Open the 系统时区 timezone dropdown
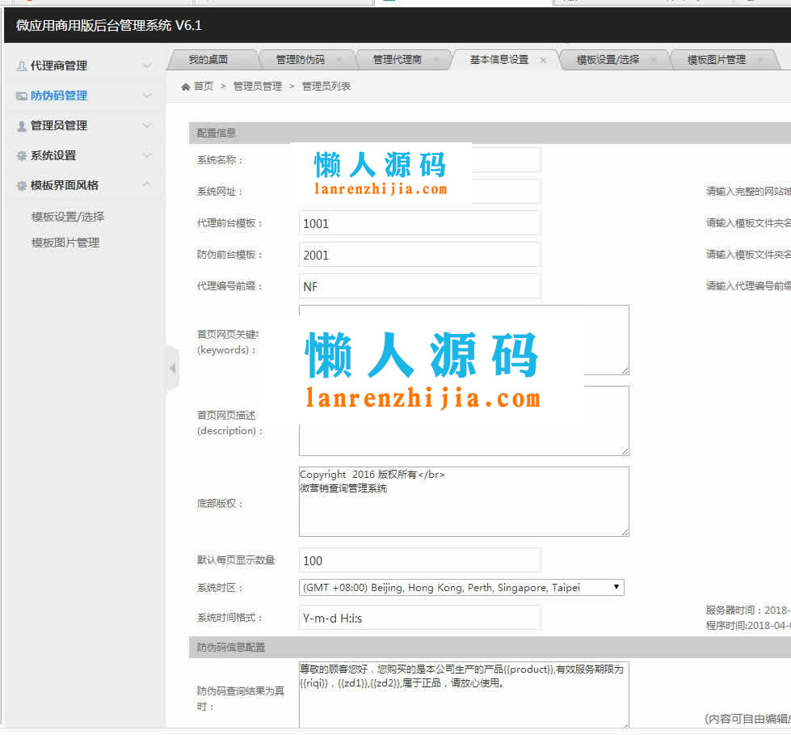Image resolution: width=791 pixels, height=735 pixels. click(461, 588)
